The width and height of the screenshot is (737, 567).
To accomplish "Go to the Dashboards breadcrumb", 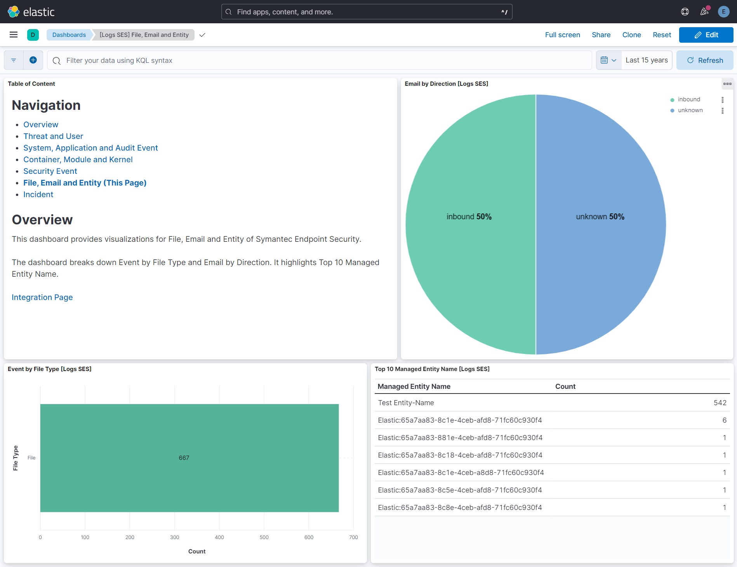I will [x=69, y=35].
